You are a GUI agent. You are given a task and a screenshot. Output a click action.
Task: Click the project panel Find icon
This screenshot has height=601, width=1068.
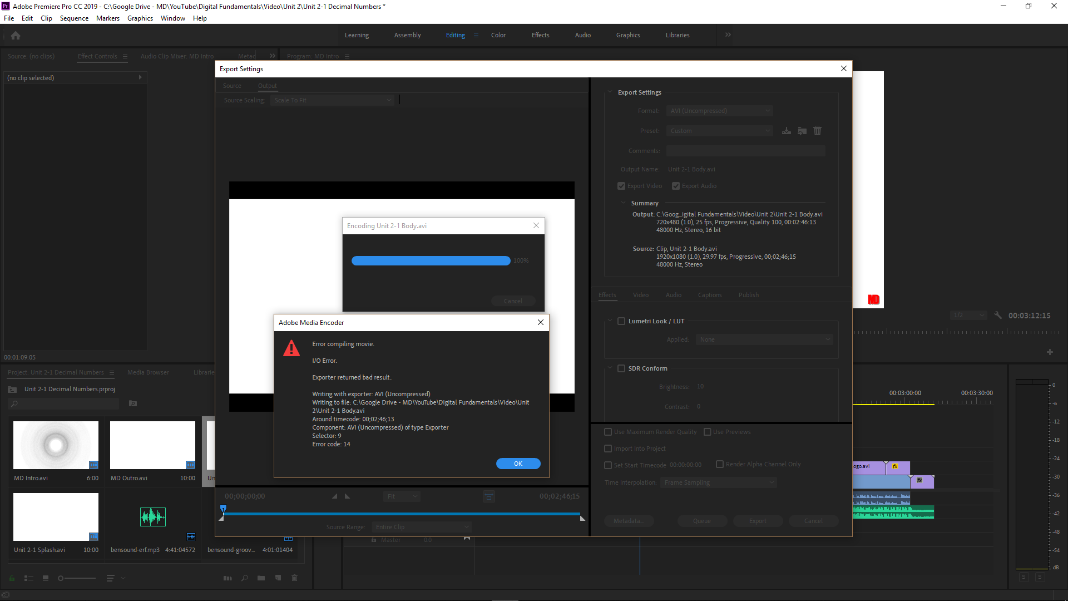pyautogui.click(x=244, y=578)
